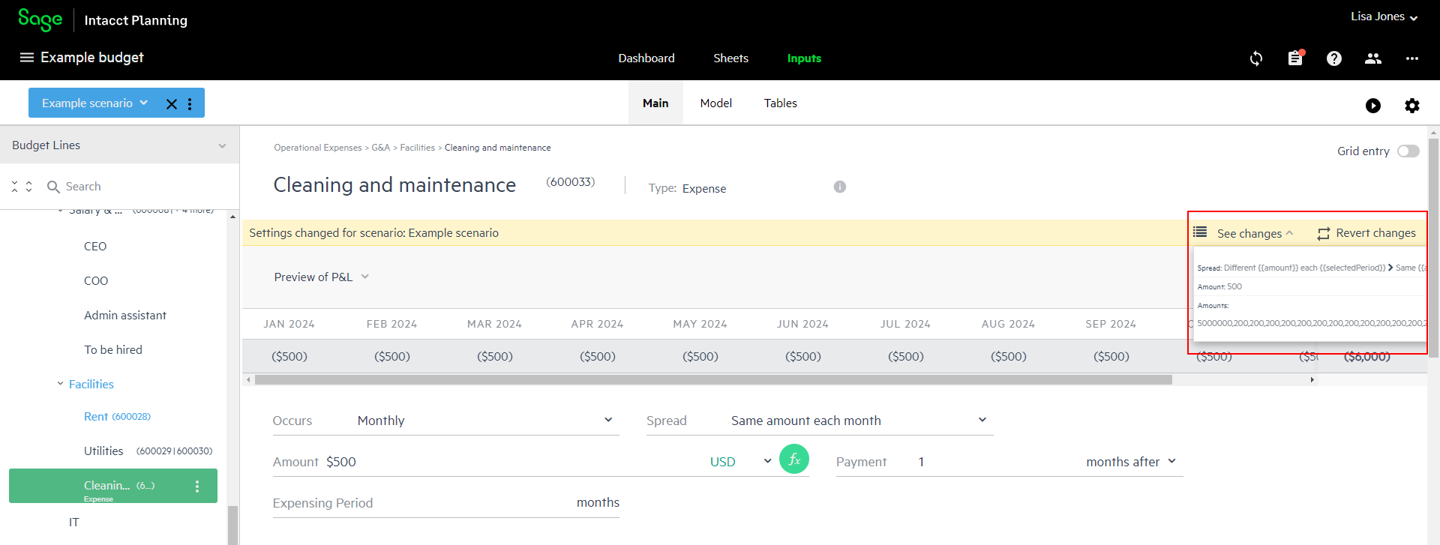Click the sidebar vertical scrollbar thumb
Image resolution: width=1440 pixels, height=545 pixels.
click(x=232, y=526)
